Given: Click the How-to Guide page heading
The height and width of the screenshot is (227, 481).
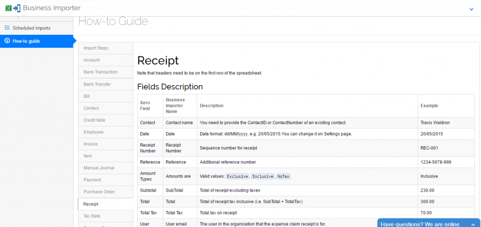Looking at the screenshot, I should coord(113,21).
